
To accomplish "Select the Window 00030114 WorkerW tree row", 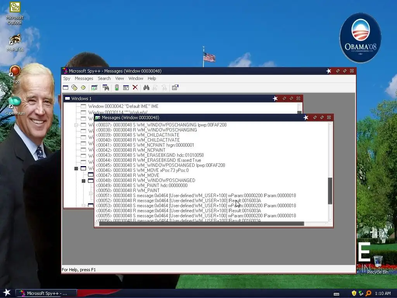I will tap(118, 112).
